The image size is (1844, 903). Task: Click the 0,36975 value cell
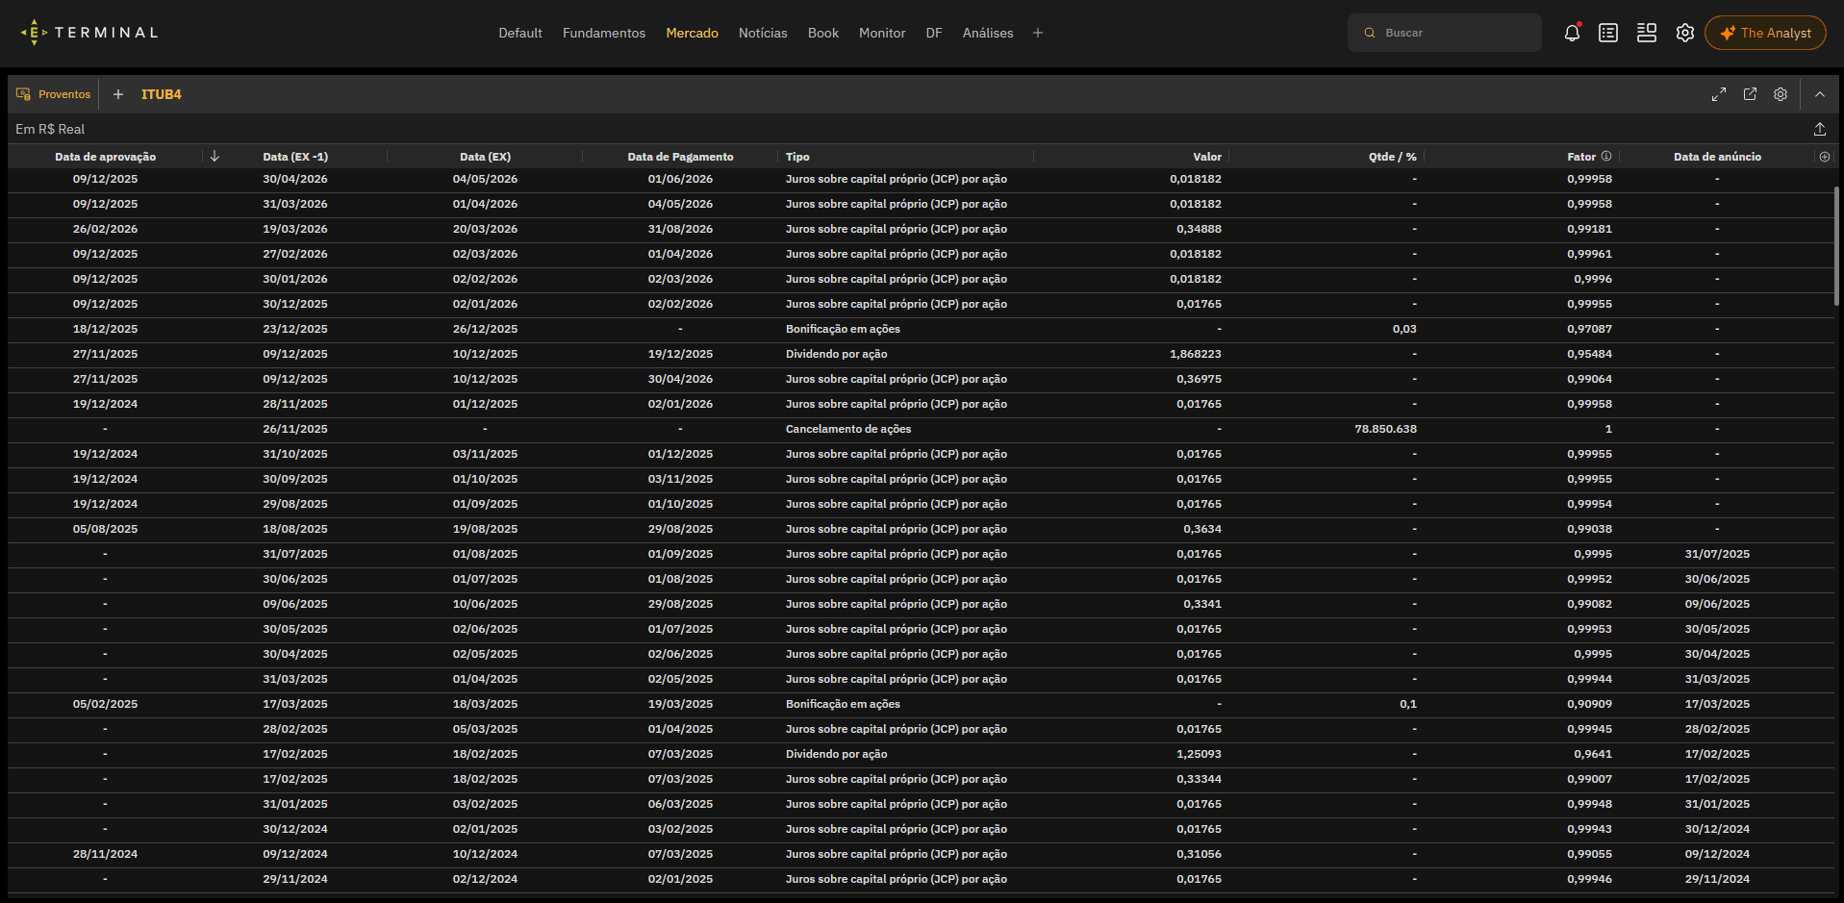(x=1199, y=379)
